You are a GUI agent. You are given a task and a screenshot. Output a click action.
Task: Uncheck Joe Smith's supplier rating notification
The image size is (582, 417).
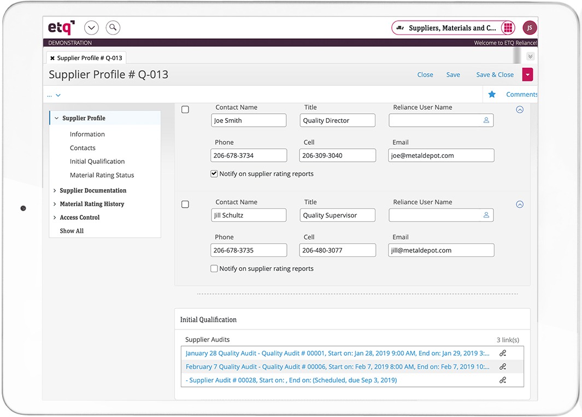click(214, 174)
